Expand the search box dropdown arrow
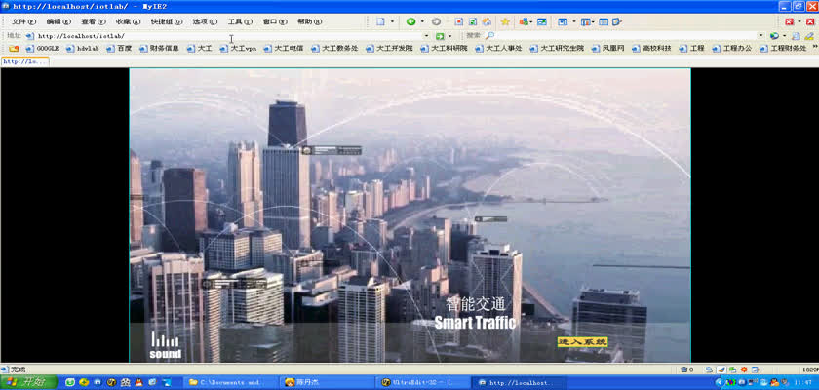This screenshot has height=390, width=819. [x=760, y=36]
